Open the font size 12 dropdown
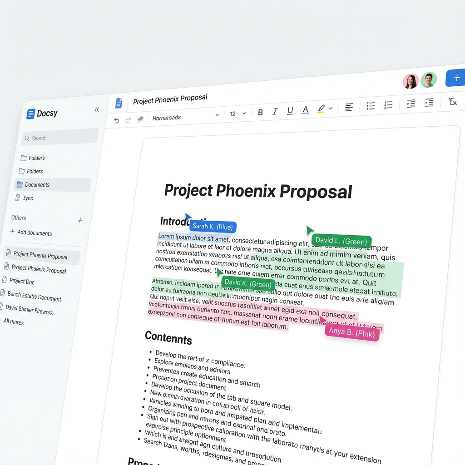The image size is (465, 465). 237,114
